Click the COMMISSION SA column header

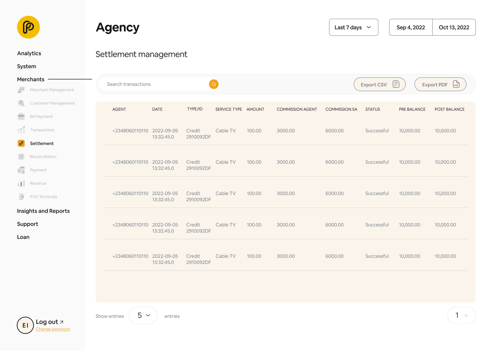(341, 109)
